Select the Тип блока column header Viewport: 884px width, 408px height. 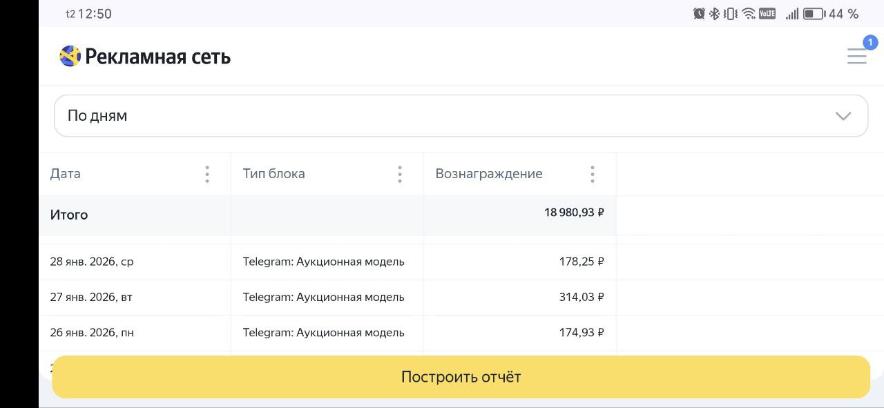[x=273, y=174]
